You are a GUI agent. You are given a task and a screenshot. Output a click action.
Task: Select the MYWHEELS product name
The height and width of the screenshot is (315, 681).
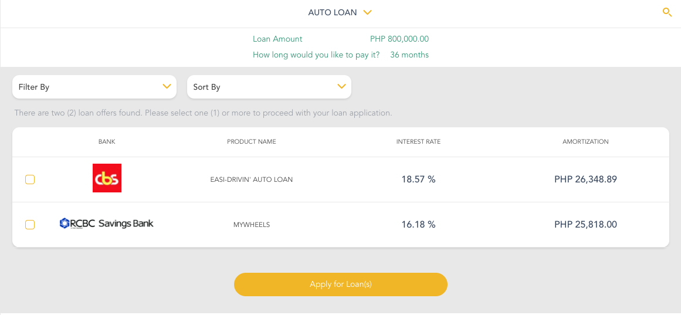point(252,225)
